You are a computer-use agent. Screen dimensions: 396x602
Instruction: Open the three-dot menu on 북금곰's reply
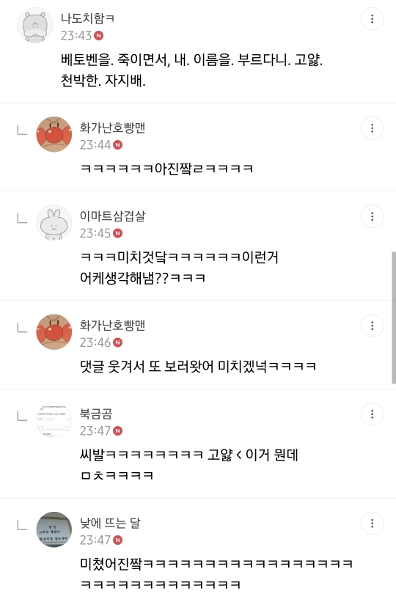pos(372,414)
